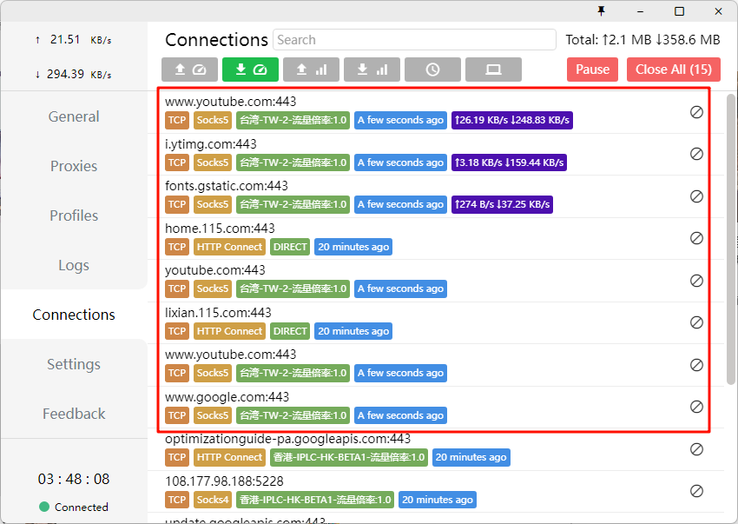Image resolution: width=738 pixels, height=524 pixels.
Task: Toggle the active download speed sort button
Action: (x=250, y=70)
